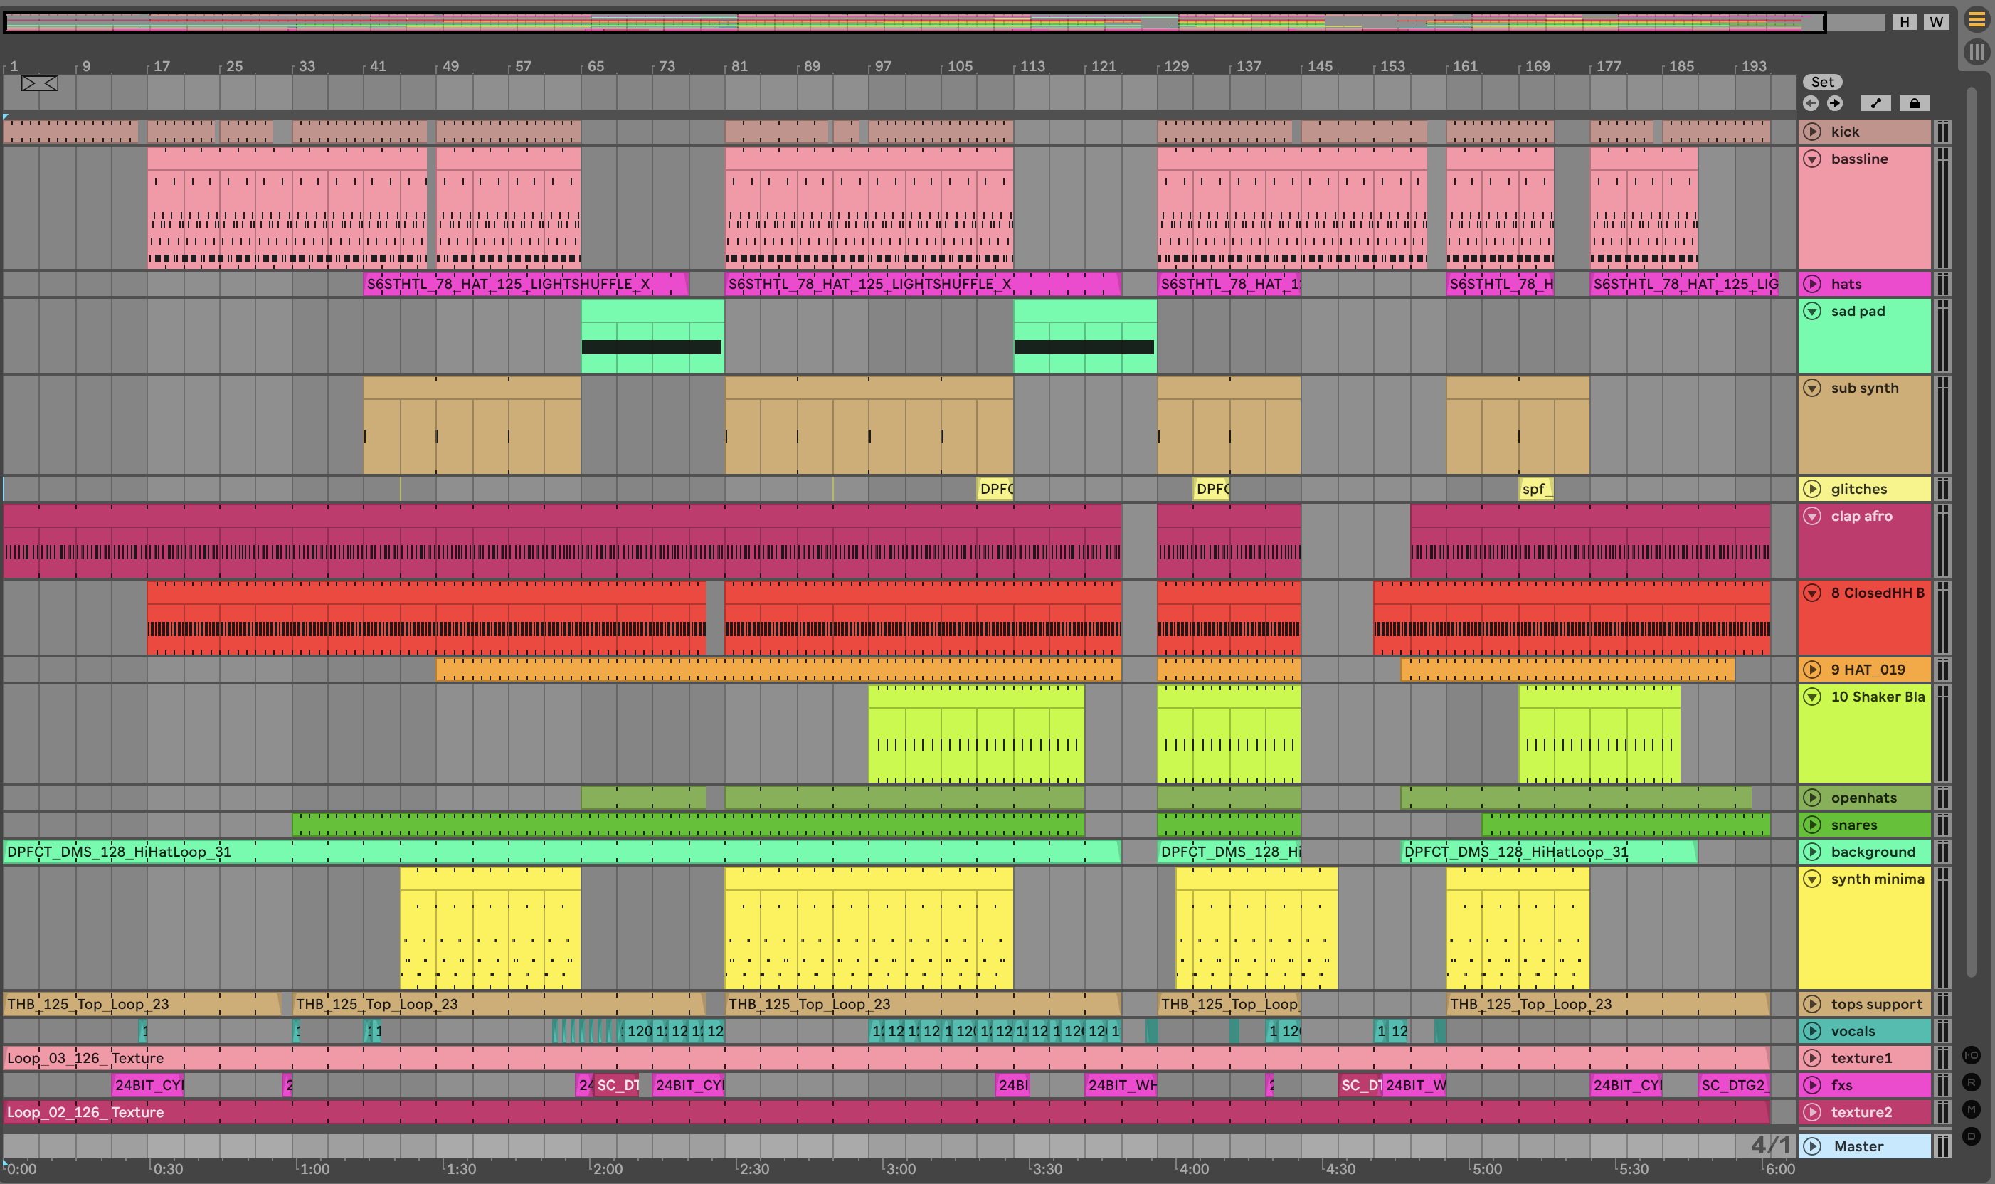Toggle the I-O section visibility
The height and width of the screenshot is (1184, 1995).
[1971, 1054]
